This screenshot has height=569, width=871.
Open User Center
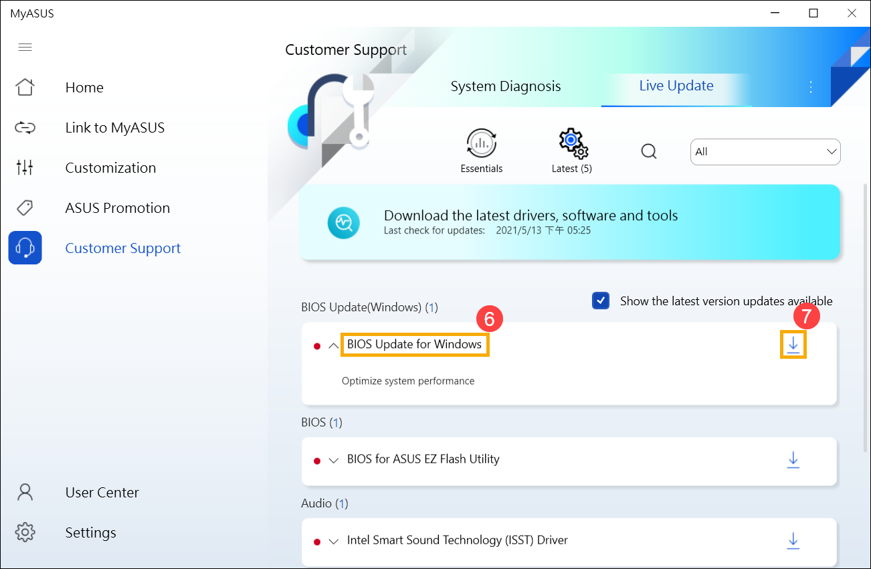coord(102,493)
